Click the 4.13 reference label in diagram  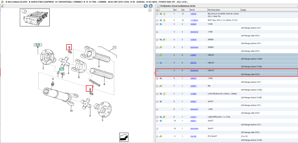click(x=38, y=45)
